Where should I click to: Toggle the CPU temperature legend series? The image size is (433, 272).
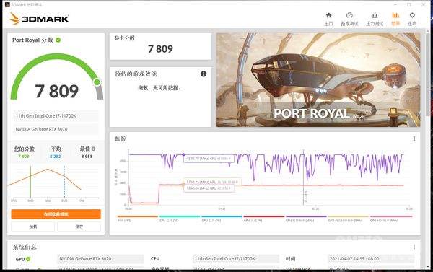coord(180,219)
